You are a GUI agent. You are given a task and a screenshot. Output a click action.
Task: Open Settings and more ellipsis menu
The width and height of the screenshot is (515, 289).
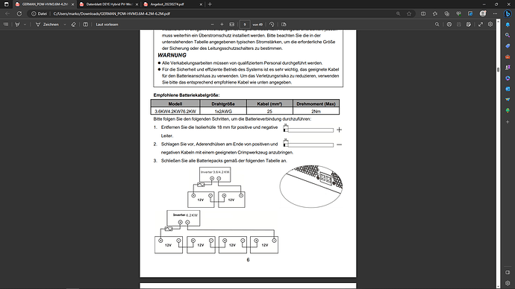pos(495,13)
